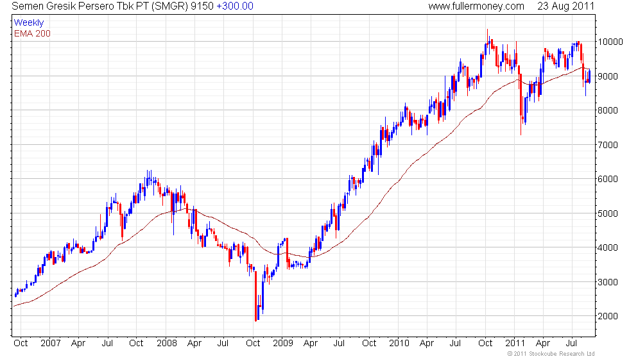This screenshot has width=629, height=359.
Task: Click the 2000 price axis label
Action: click(608, 316)
